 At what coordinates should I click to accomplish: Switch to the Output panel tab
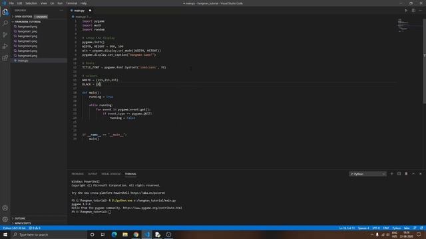pyautogui.click(x=93, y=174)
